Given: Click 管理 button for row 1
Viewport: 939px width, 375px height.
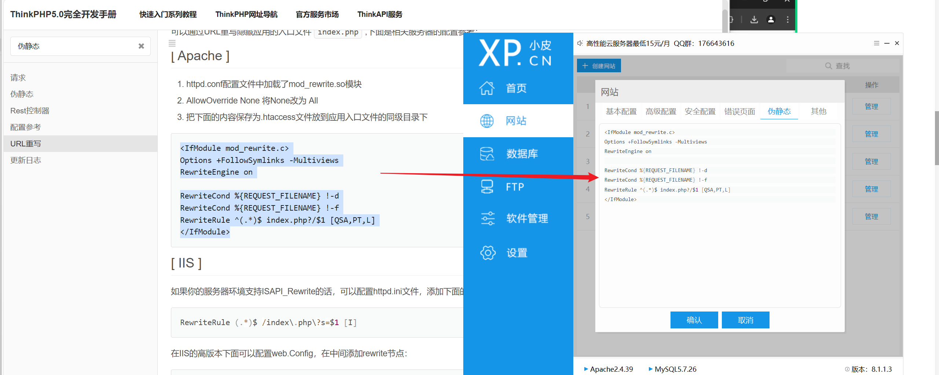Looking at the screenshot, I should 871,106.
